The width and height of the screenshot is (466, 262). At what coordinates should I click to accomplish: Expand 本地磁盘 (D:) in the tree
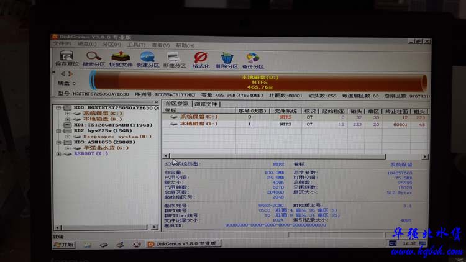(x=68, y=119)
